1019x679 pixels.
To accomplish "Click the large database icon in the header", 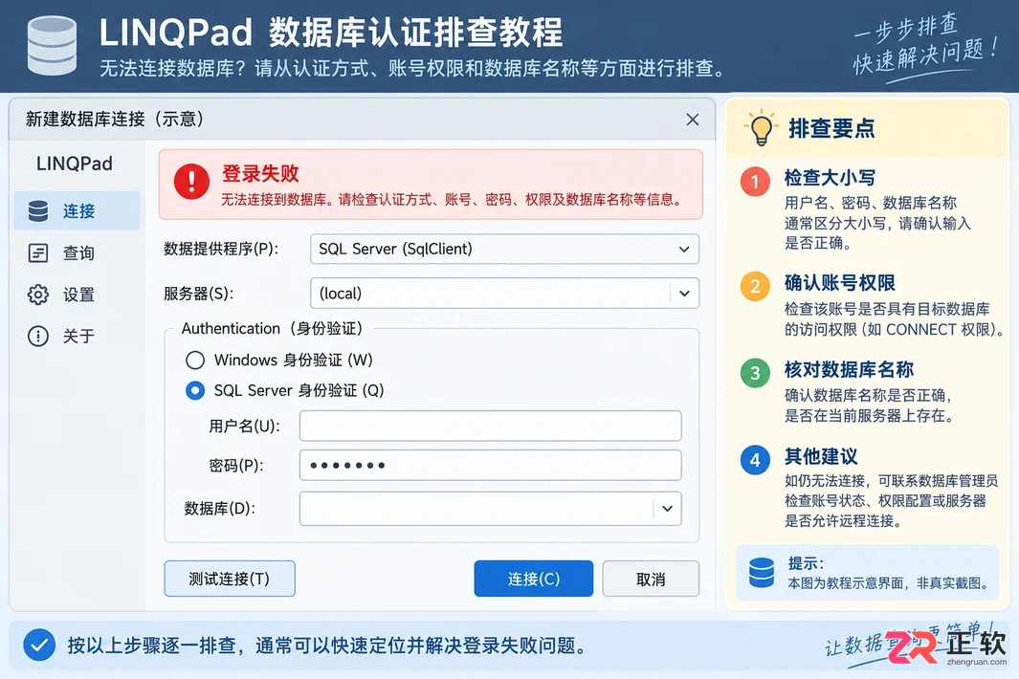I will click(52, 45).
